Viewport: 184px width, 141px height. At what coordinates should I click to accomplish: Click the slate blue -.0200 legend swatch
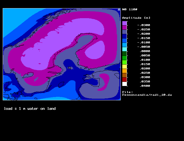tap(124, 32)
